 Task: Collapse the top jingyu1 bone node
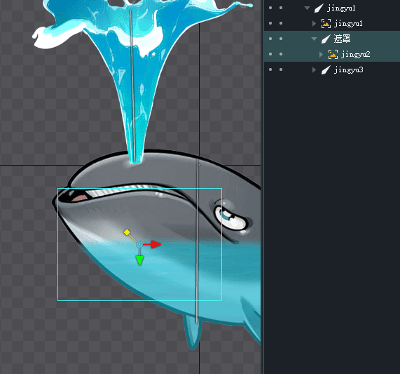click(x=308, y=8)
